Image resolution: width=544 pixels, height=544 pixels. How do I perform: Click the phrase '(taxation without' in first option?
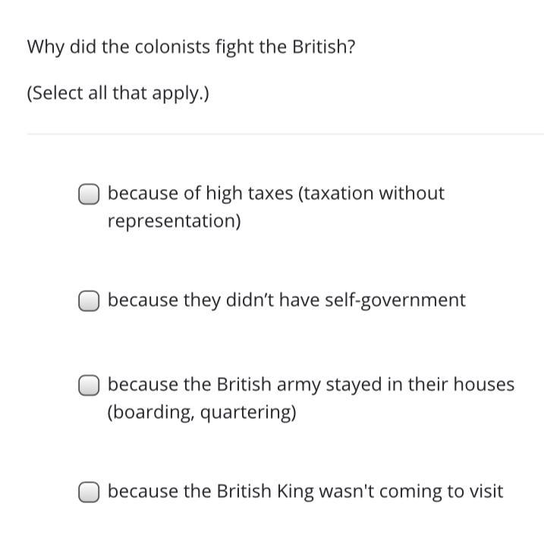point(371,193)
